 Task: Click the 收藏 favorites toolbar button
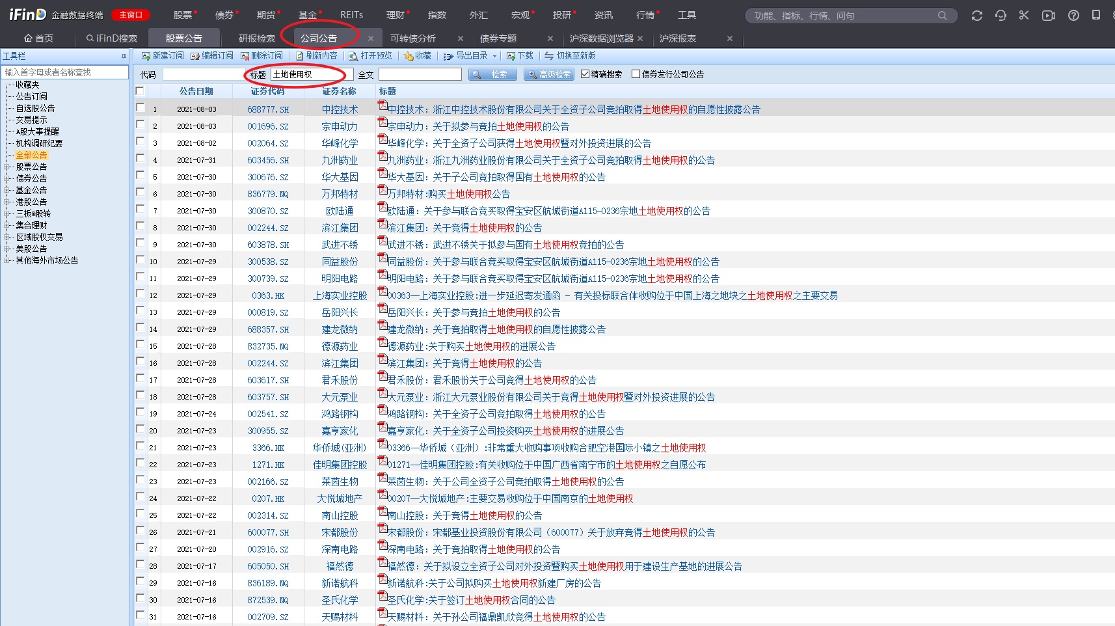pos(418,56)
